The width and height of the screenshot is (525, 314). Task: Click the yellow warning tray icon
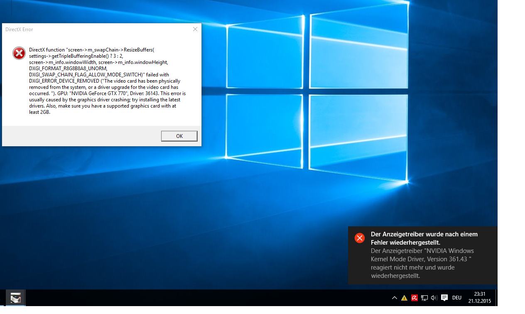pos(404,298)
